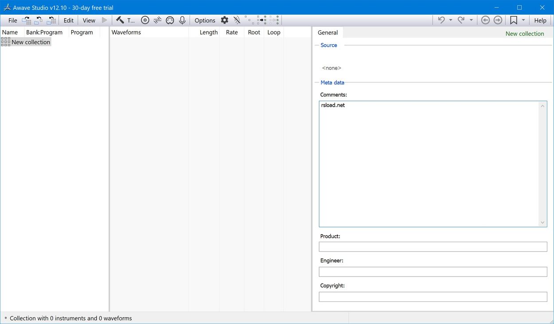Image resolution: width=554 pixels, height=324 pixels.
Task: Click the Undo arrow icon
Action: click(441, 20)
